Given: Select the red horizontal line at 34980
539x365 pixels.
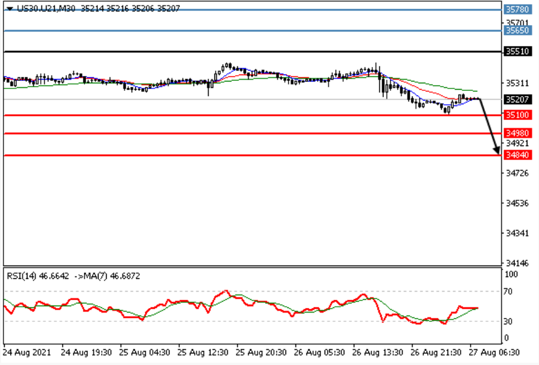Looking at the screenshot, I should pyautogui.click(x=253, y=133).
